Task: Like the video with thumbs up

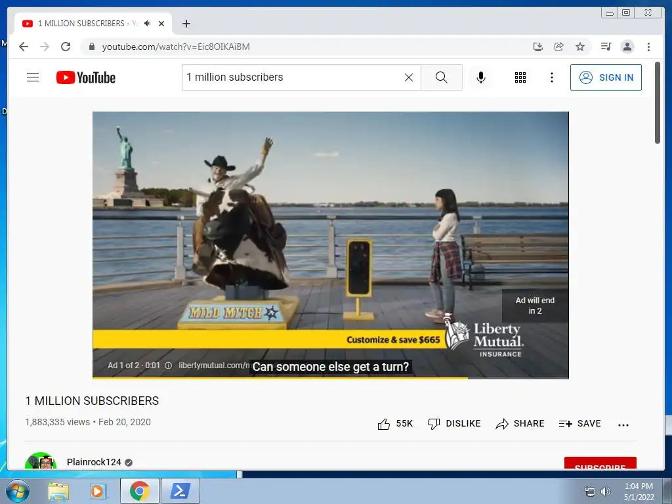Action: point(394,424)
